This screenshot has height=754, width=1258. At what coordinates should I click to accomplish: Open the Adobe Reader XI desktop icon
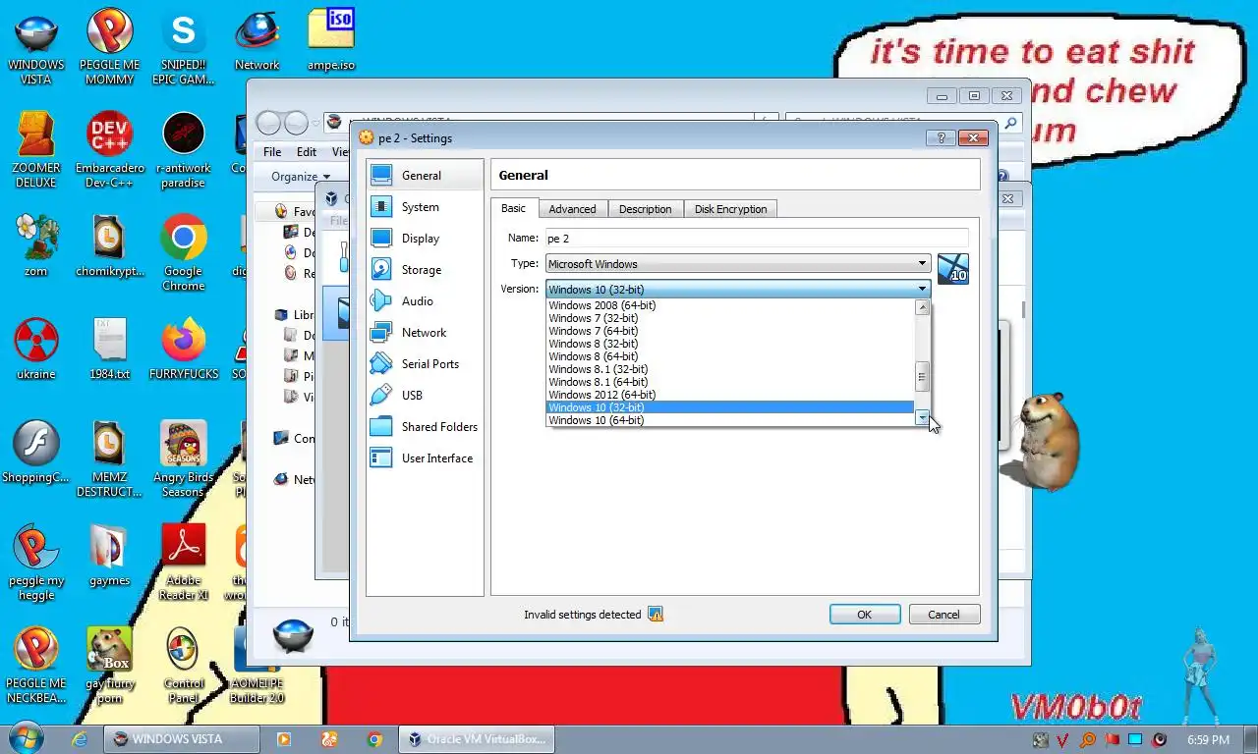point(184,562)
